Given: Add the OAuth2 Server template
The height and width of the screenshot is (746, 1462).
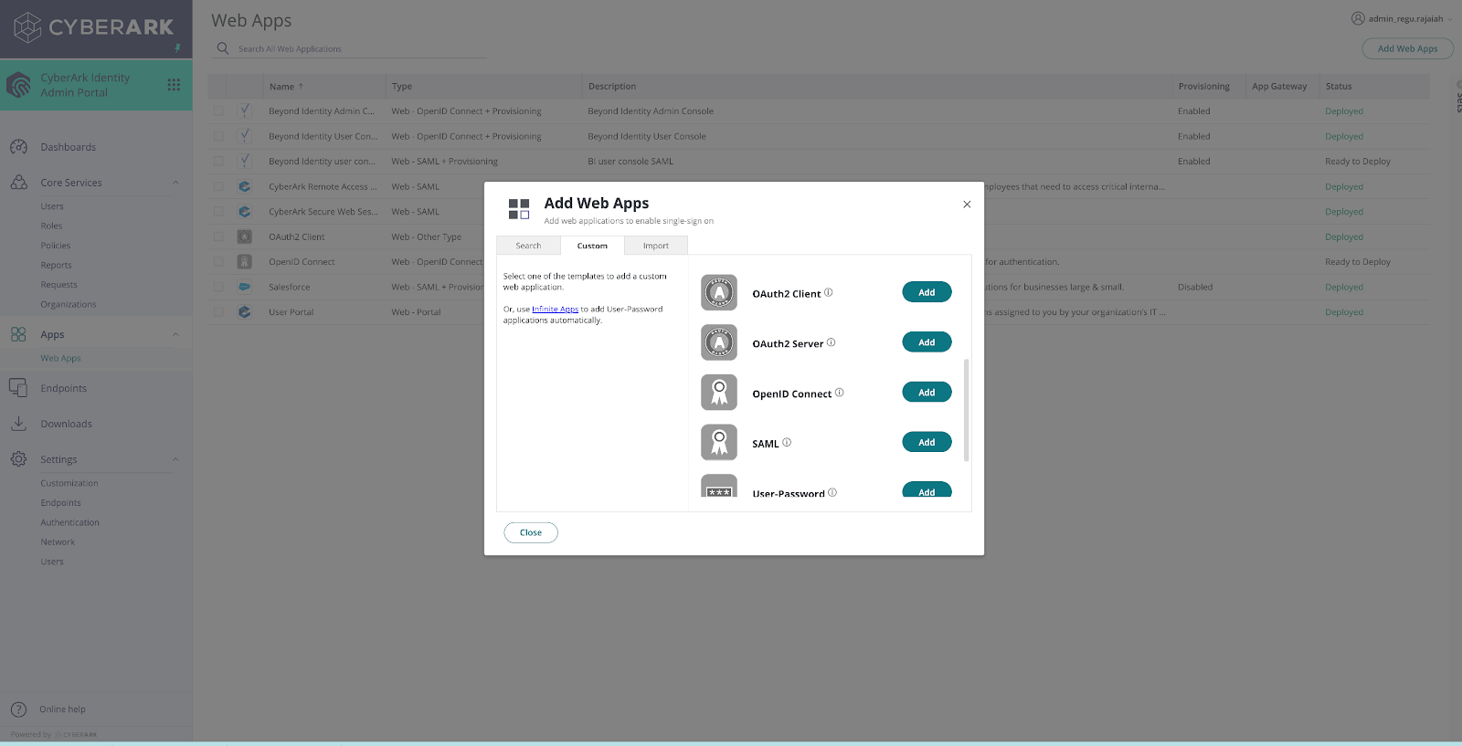Looking at the screenshot, I should point(927,342).
